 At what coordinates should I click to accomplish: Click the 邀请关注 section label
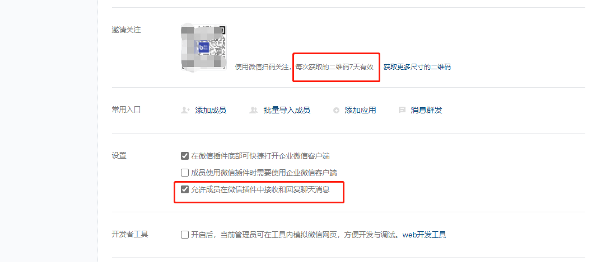(x=126, y=30)
